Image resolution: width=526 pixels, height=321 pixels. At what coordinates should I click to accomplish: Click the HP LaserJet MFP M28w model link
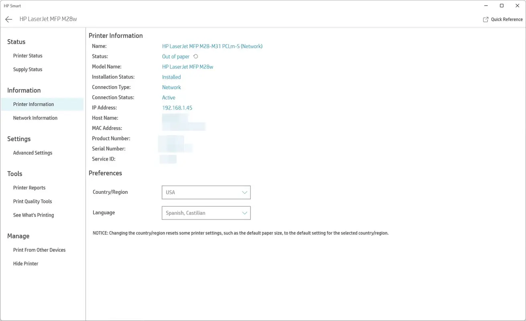click(x=187, y=67)
